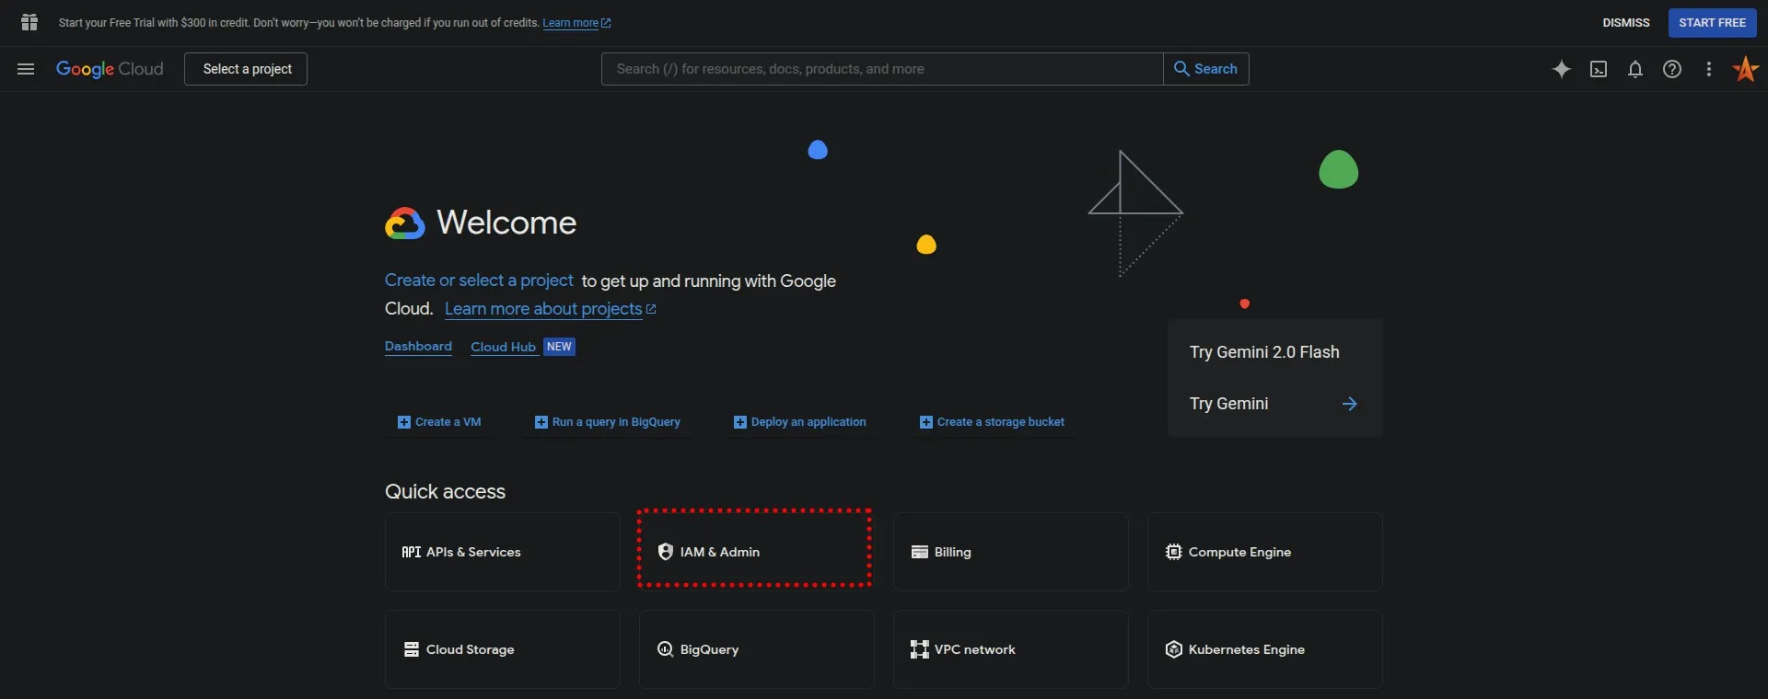1768x699 pixels.
Task: Click the APIs & Services card
Action: click(x=502, y=552)
